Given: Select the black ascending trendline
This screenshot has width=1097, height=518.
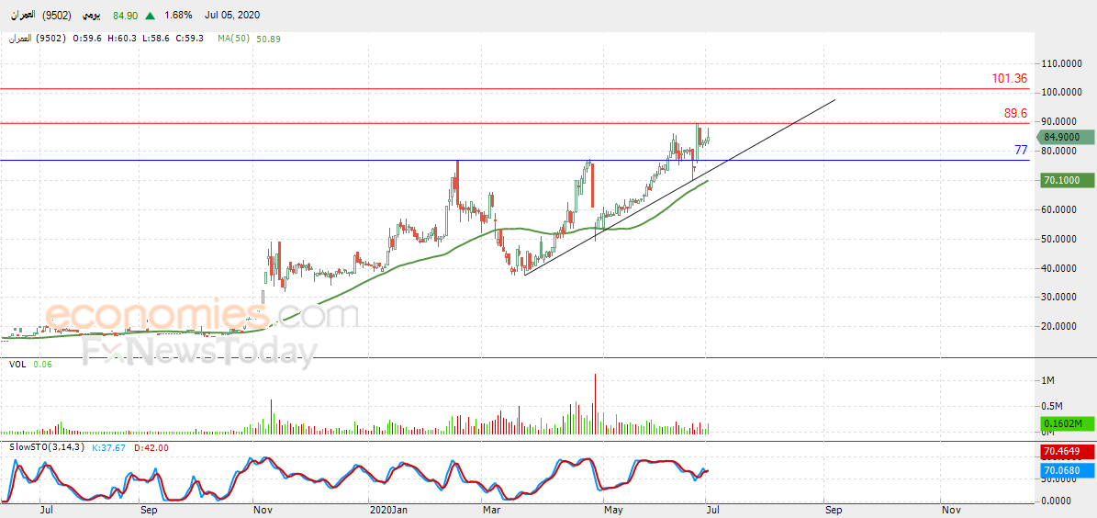Looking at the screenshot, I should pyautogui.click(x=678, y=187).
